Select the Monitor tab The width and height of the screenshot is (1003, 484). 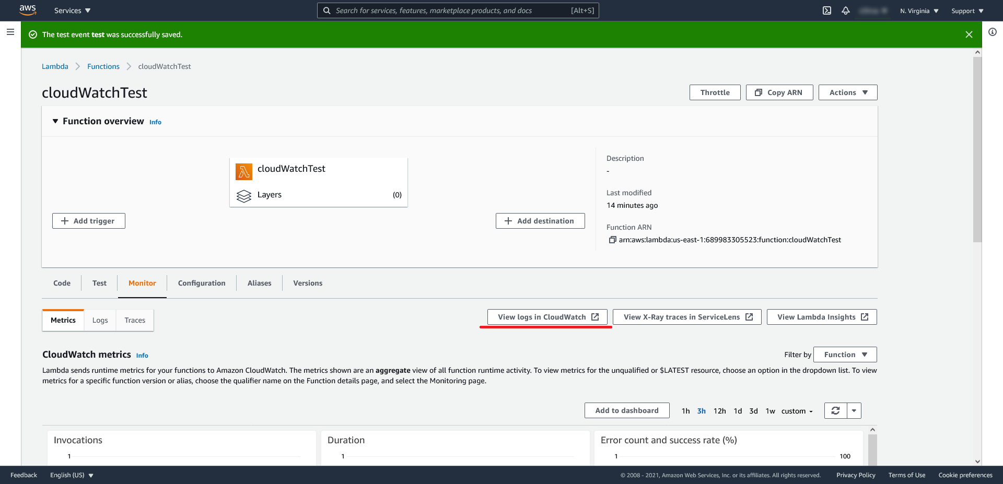(x=142, y=283)
